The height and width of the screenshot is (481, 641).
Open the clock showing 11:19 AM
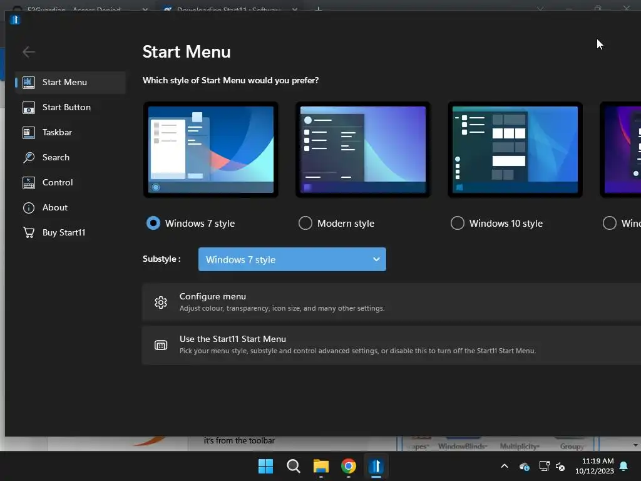595,466
